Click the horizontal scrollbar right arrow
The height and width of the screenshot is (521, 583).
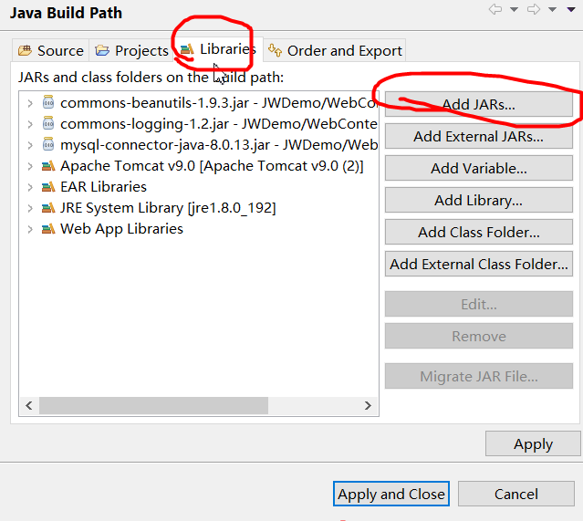(368, 405)
